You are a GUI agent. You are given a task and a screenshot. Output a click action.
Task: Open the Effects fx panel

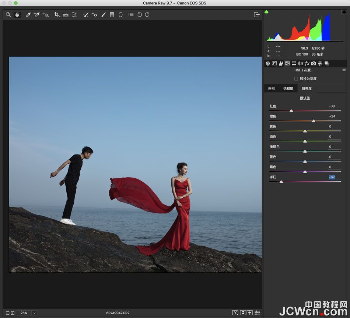tap(307, 63)
